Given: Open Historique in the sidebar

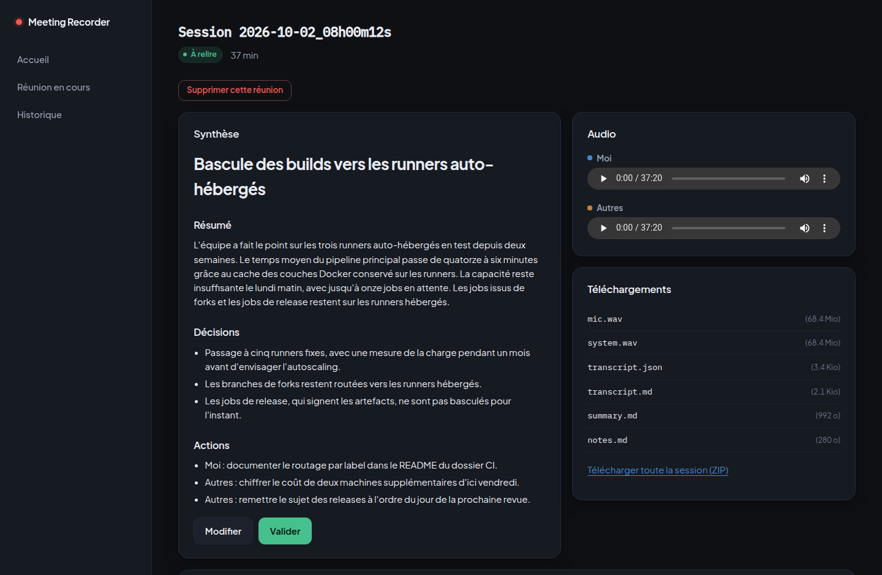Looking at the screenshot, I should tap(39, 115).
